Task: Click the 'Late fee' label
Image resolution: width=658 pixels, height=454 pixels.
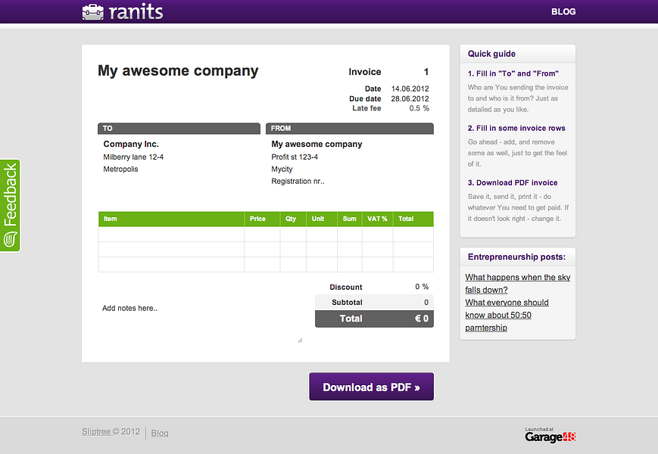Action: point(366,108)
